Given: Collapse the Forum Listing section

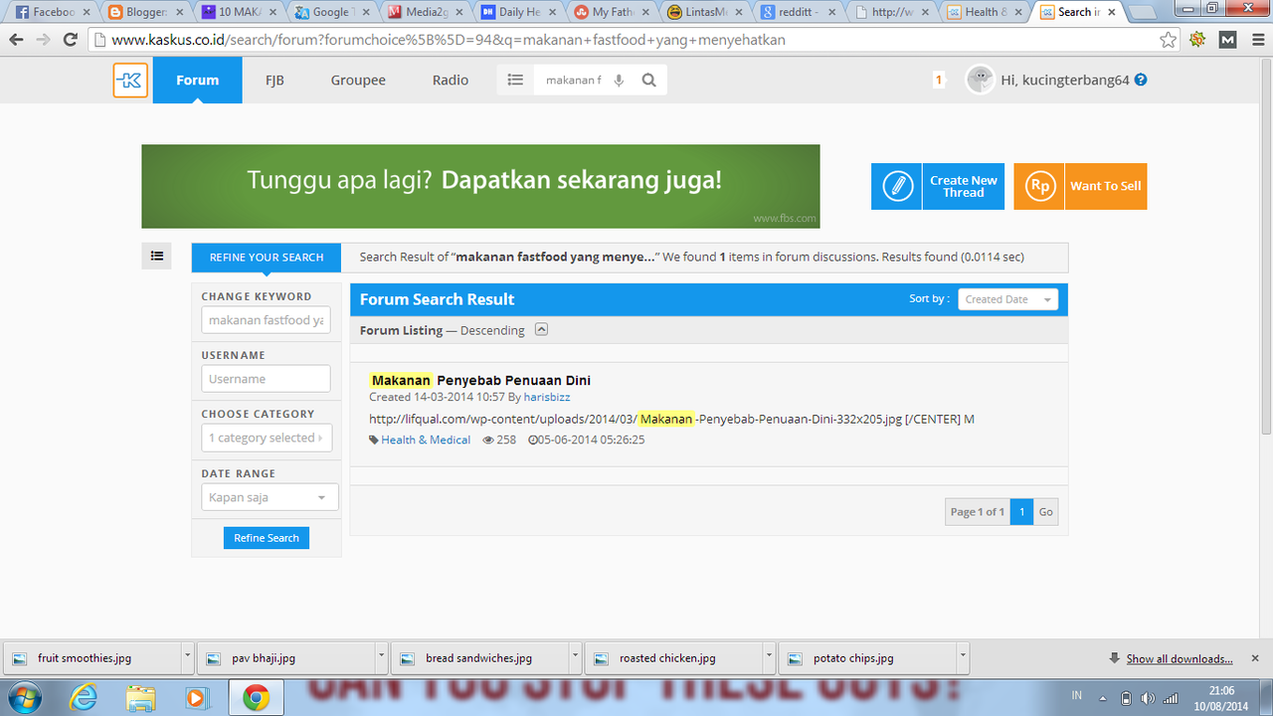Looking at the screenshot, I should coord(541,329).
